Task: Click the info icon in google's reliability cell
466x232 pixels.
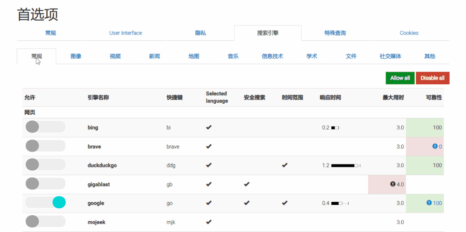Action: pos(429,203)
